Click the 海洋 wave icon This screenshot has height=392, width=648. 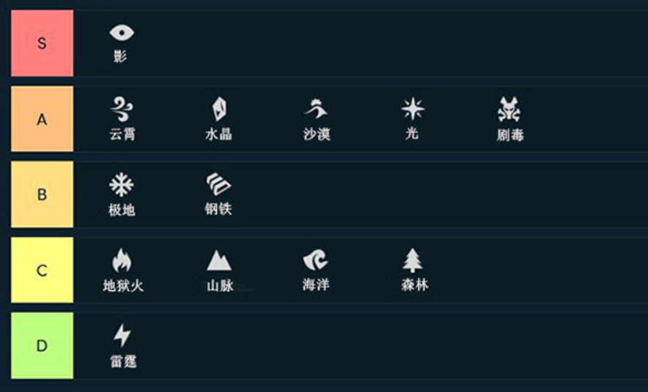point(316,260)
